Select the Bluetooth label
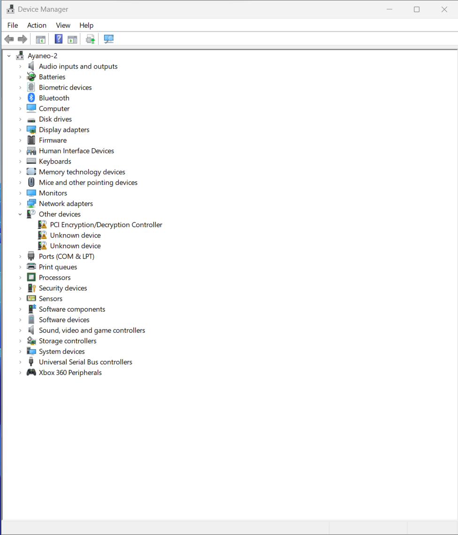The height and width of the screenshot is (535, 458). point(54,98)
